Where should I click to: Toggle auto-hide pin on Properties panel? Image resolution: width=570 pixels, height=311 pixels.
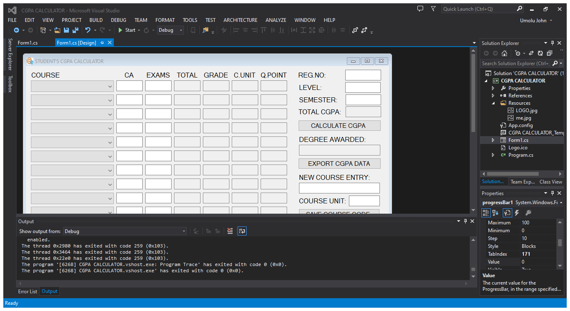(x=553, y=193)
